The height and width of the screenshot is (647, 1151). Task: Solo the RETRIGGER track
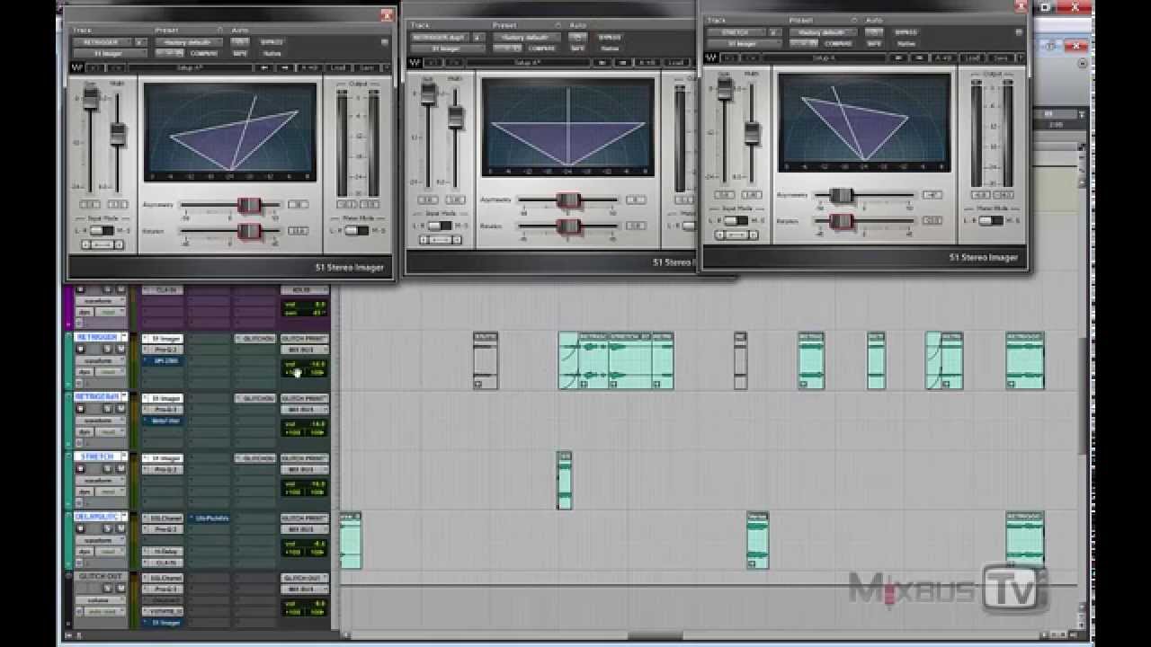(108, 349)
